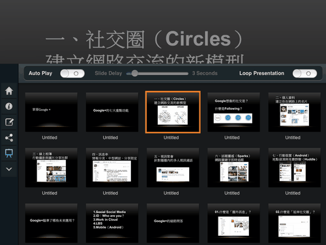Select the Android Huddle slide thumbnail
The width and height of the screenshot is (326, 245).
tap(295, 167)
